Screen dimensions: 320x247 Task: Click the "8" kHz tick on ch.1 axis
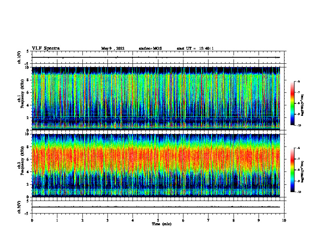(28, 80)
